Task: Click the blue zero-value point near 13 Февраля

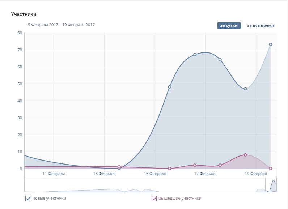Action: point(119,169)
